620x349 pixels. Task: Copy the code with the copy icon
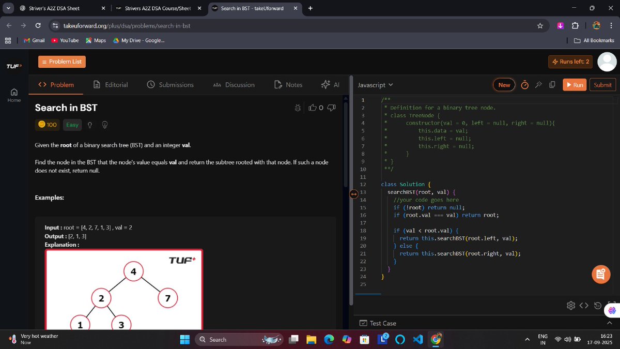(x=552, y=85)
